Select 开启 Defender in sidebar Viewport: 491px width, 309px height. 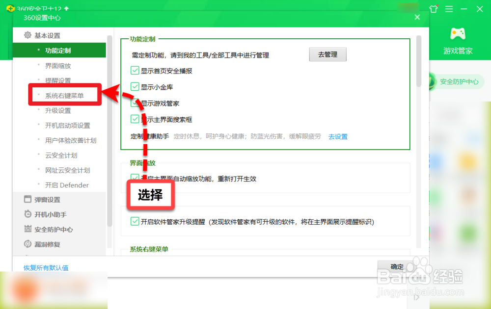(67, 185)
